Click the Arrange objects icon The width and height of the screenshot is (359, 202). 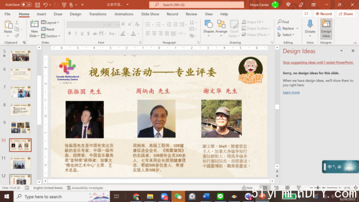[221, 24]
